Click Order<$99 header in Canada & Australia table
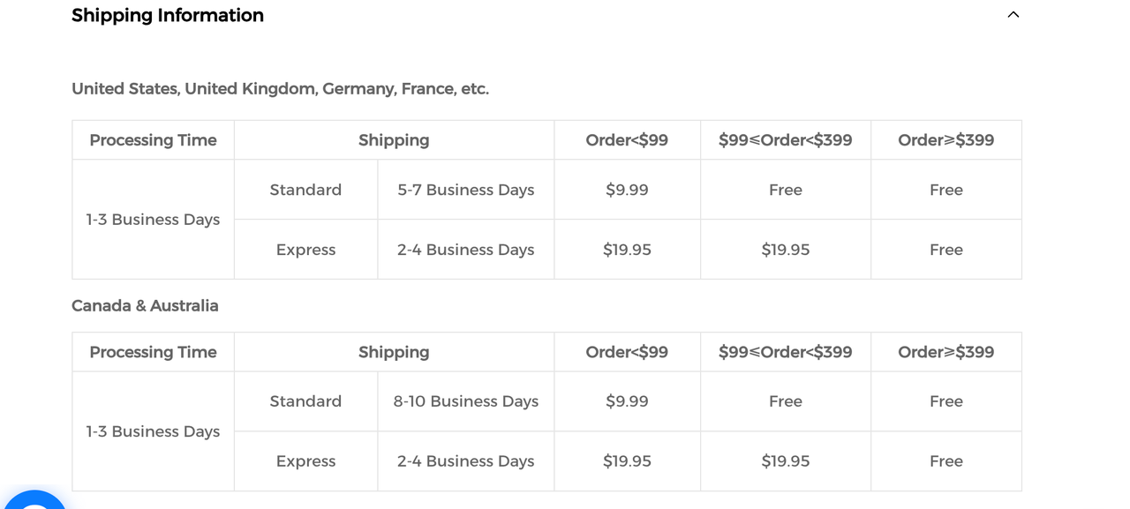The width and height of the screenshot is (1130, 509). (x=627, y=352)
